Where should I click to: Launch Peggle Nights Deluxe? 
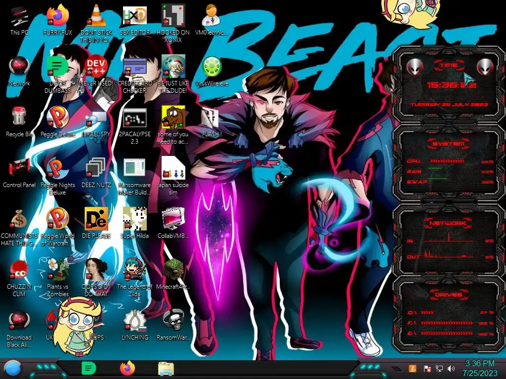(x=57, y=177)
